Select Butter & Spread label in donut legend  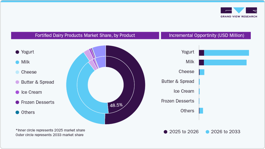click(x=37, y=82)
